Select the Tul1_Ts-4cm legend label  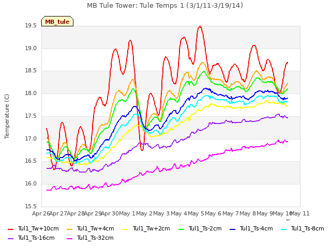pos(257,228)
